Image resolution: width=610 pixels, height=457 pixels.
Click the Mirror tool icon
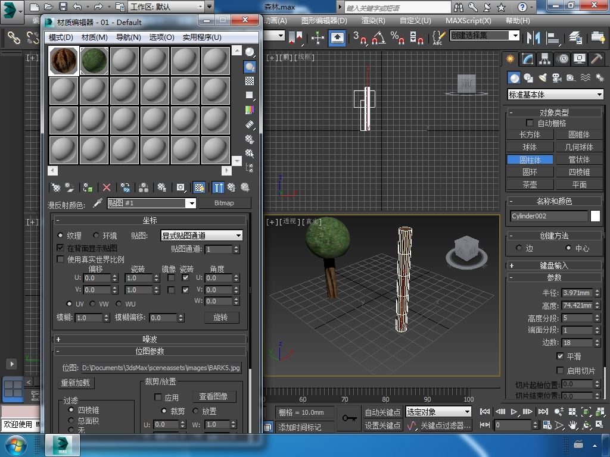click(x=533, y=37)
